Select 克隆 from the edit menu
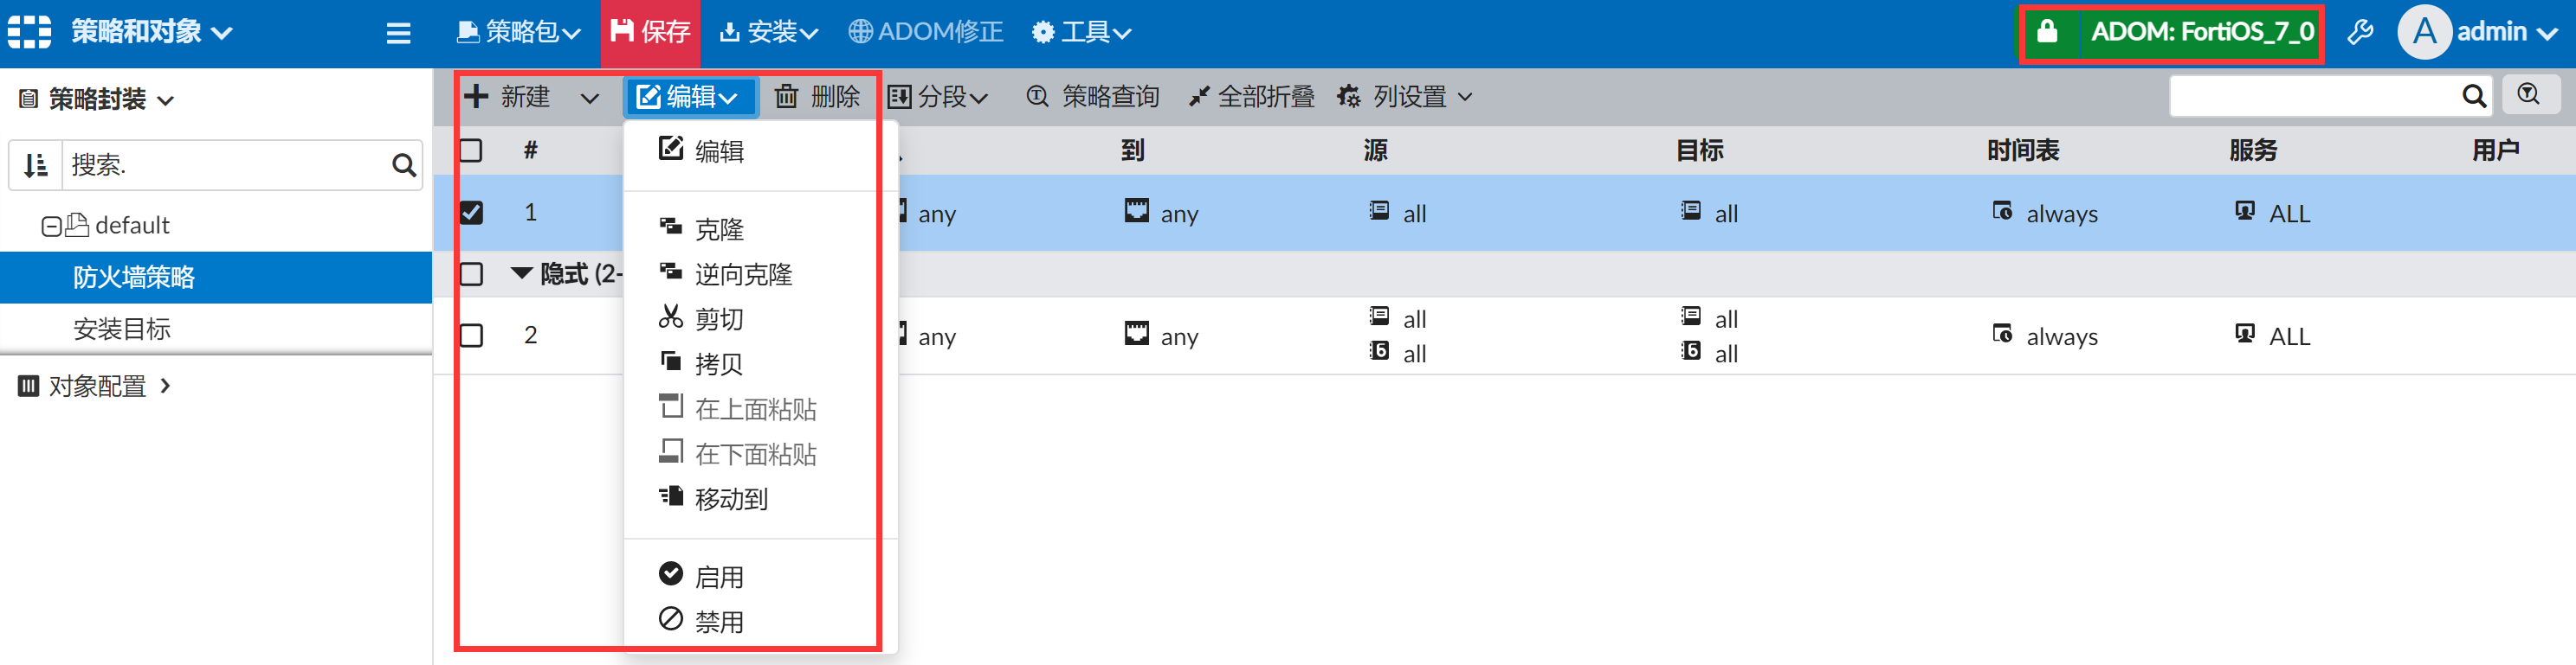 (x=719, y=228)
